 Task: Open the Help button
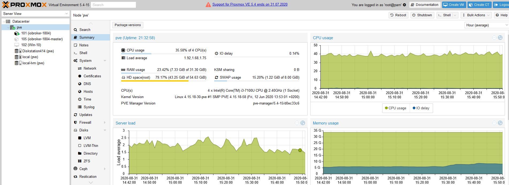point(501,15)
